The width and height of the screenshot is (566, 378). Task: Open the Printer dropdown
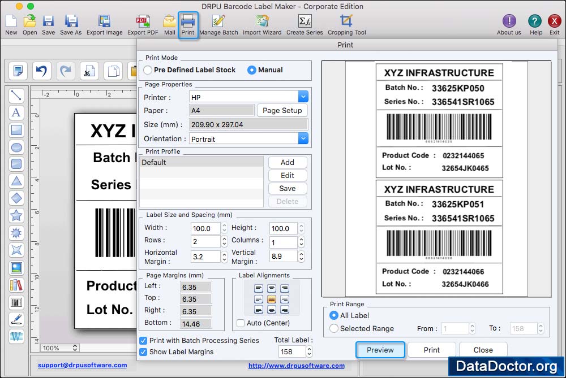303,97
